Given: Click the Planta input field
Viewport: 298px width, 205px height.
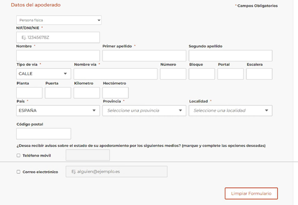Looking at the screenshot, I should (x=29, y=93).
